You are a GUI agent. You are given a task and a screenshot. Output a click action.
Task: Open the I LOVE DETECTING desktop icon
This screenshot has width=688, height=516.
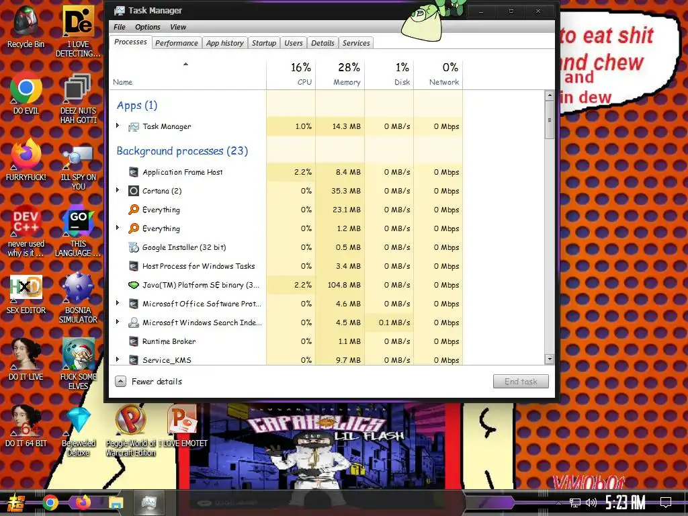point(78,32)
